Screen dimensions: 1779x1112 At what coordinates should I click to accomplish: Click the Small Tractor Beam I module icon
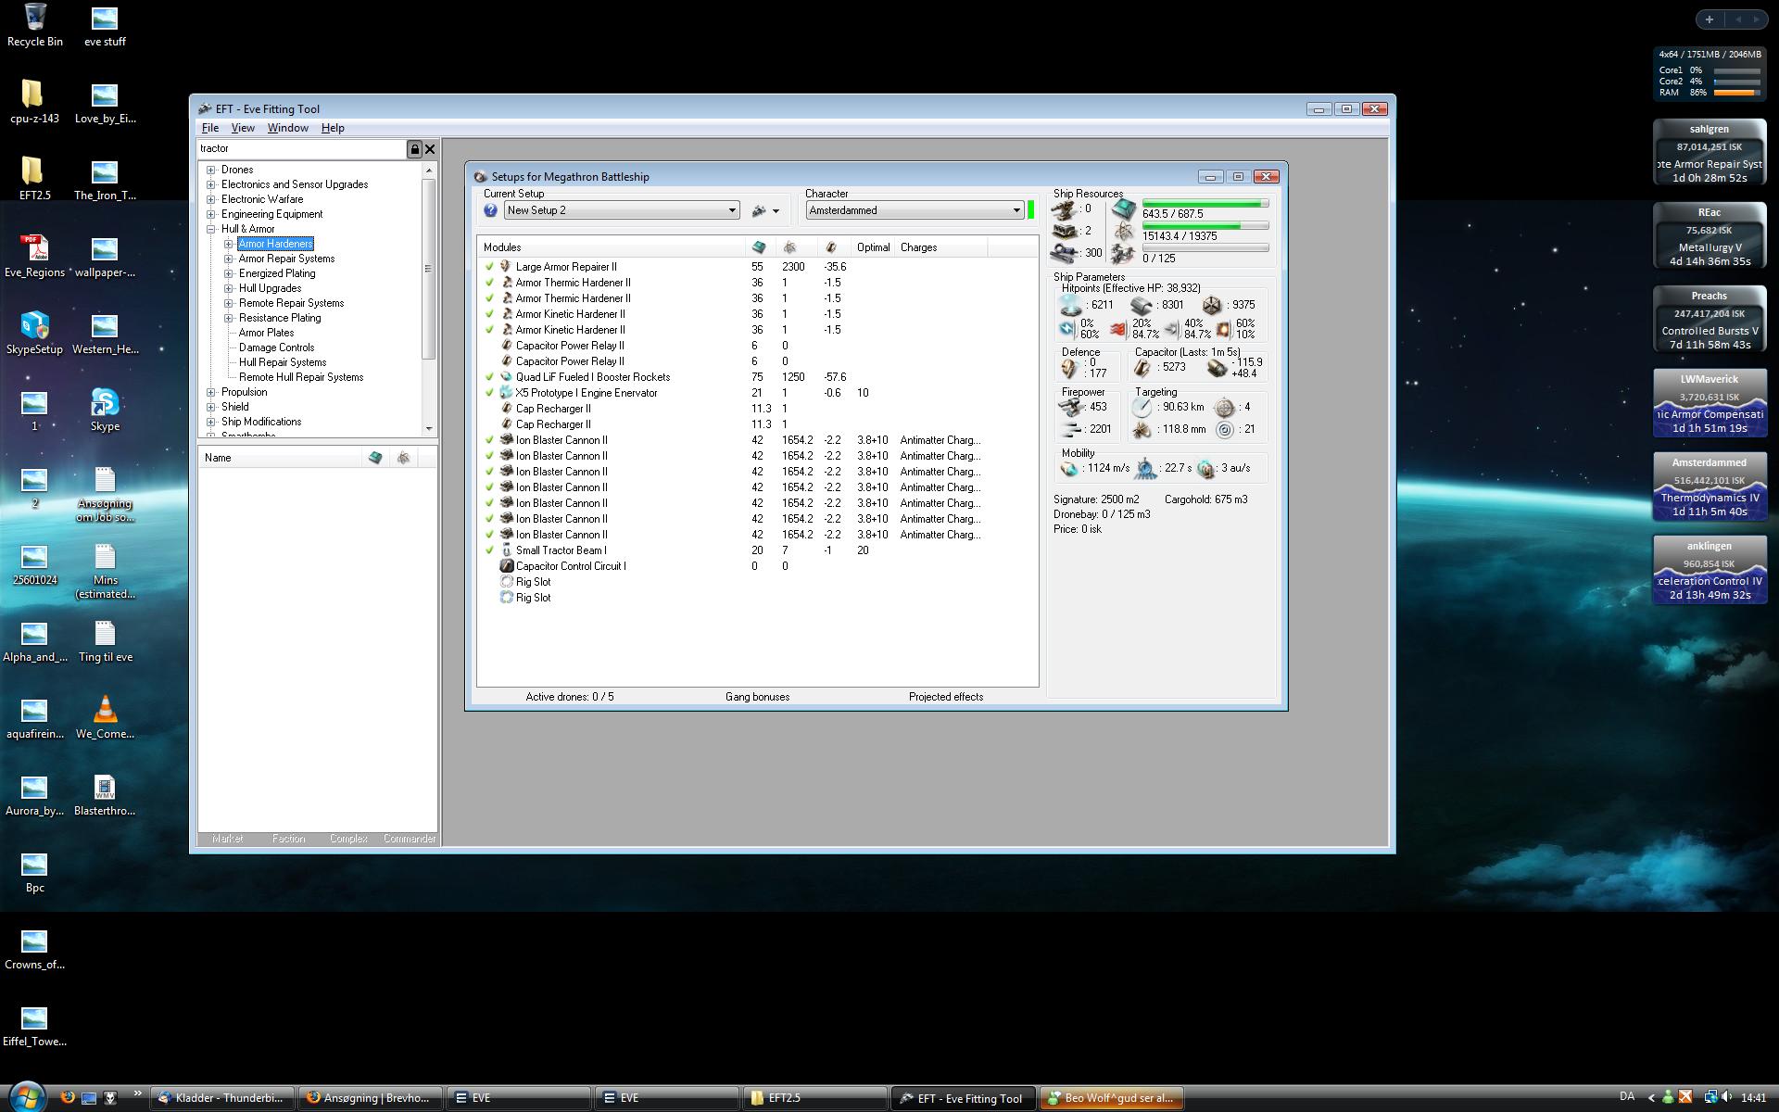pyautogui.click(x=506, y=550)
